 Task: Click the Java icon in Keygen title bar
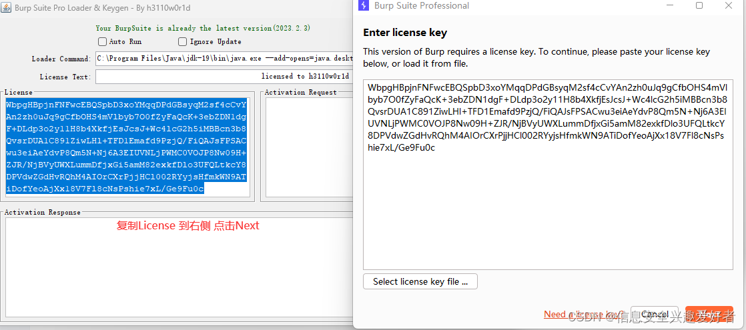tap(6, 8)
